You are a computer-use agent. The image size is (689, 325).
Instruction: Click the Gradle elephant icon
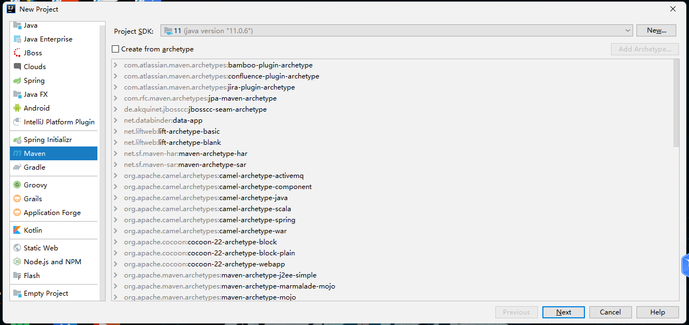point(17,167)
